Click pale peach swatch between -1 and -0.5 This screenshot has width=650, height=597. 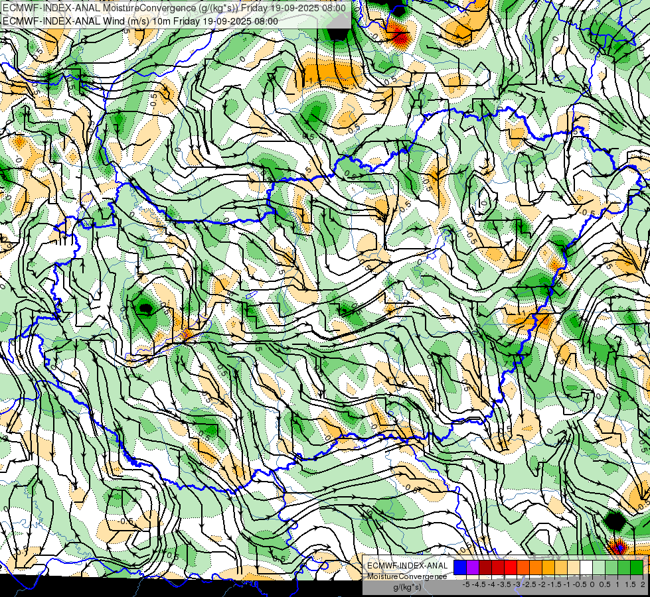573,568
